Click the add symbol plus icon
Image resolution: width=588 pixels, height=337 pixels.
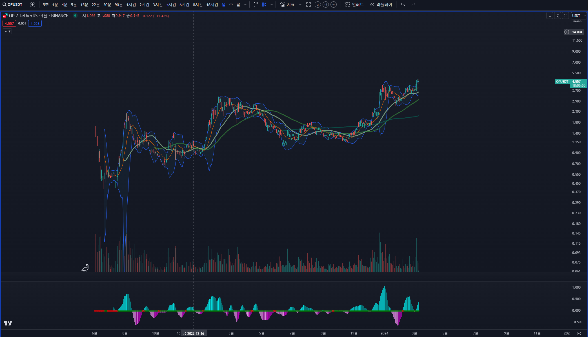32,5
